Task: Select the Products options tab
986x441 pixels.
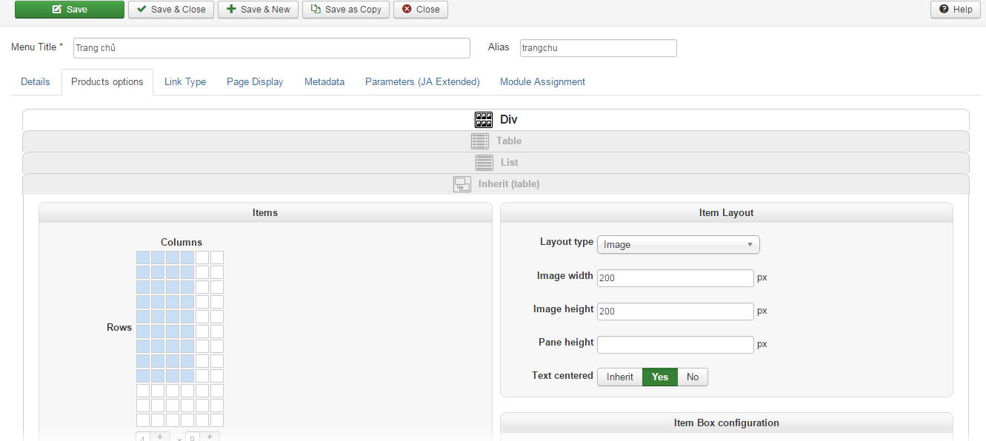Action: coord(107,82)
